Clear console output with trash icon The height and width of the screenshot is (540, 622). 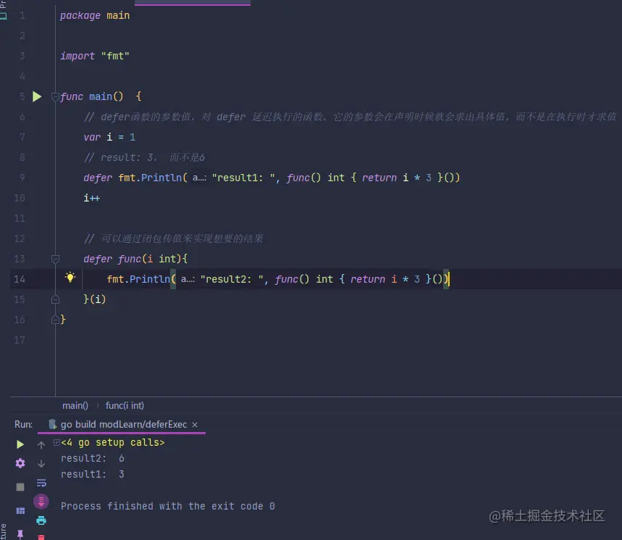tap(41, 537)
